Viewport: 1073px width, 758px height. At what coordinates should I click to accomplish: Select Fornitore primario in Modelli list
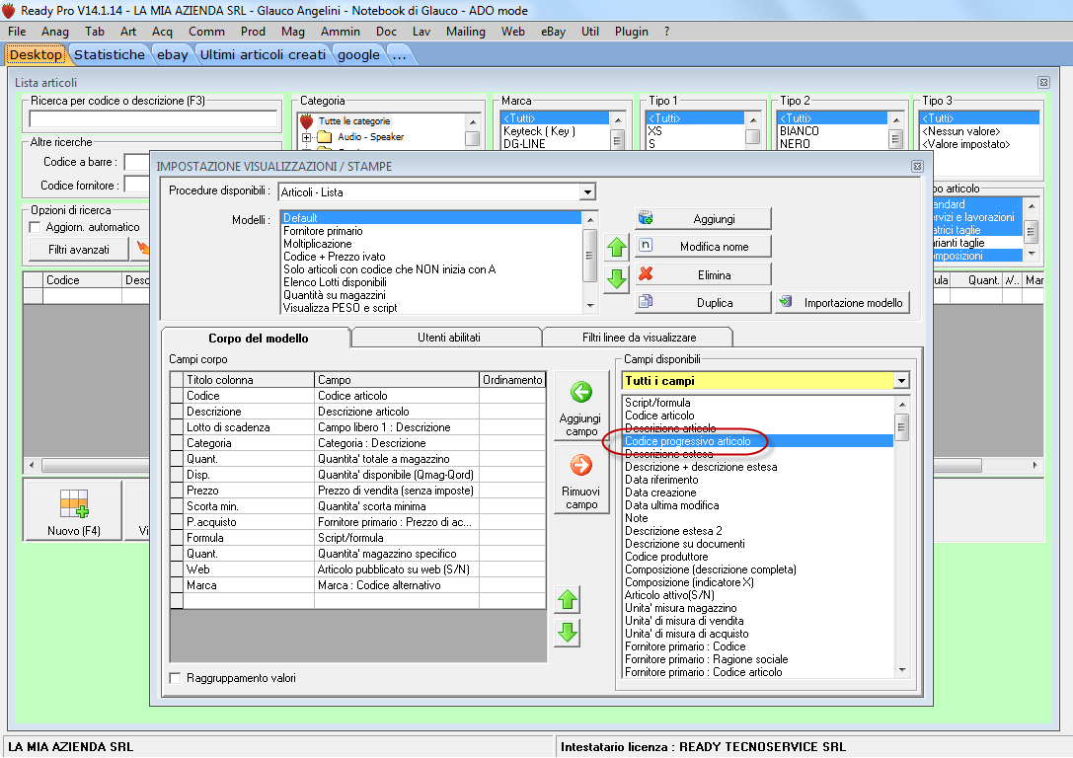pyautogui.click(x=323, y=231)
